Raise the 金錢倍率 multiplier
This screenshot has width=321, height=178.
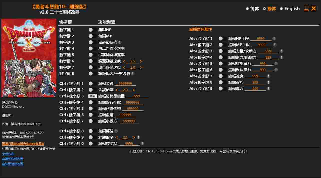click(x=134, y=90)
